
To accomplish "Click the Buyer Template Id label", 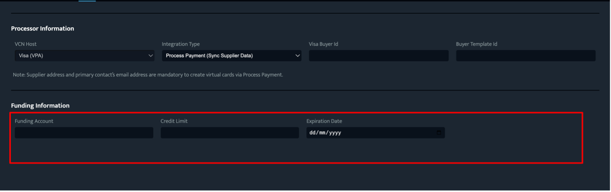I will (x=477, y=44).
